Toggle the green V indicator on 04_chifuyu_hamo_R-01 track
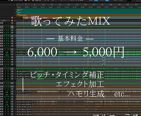141x116 pixels. pos(5,79)
